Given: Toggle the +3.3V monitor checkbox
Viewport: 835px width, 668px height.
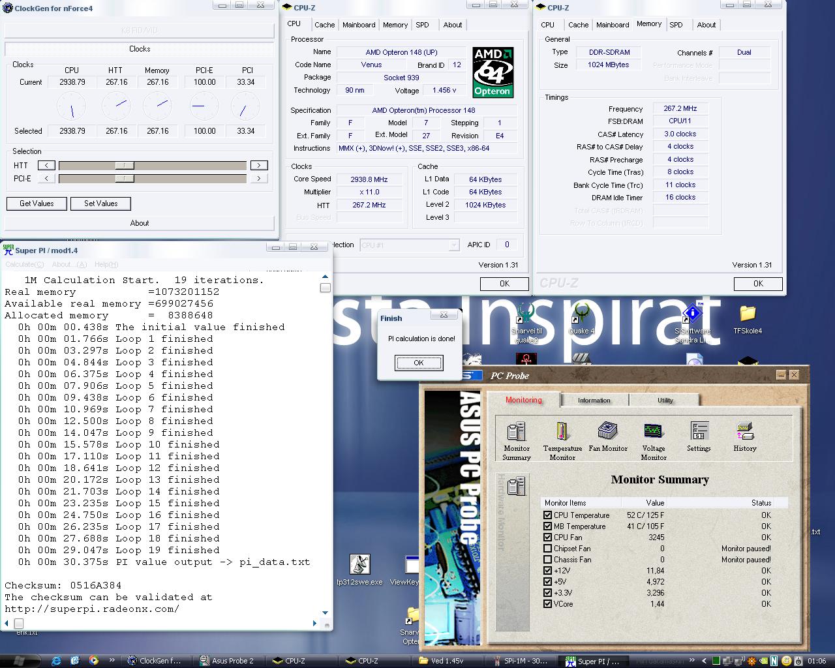Looking at the screenshot, I should [x=547, y=592].
